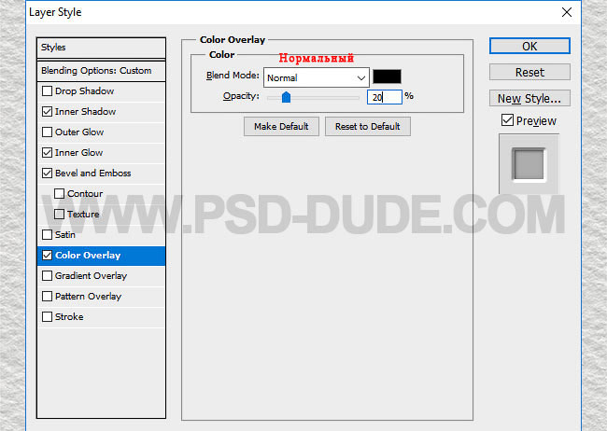The height and width of the screenshot is (431, 607).
Task: Uncheck the Color Overlay checkbox
Action: 47,256
